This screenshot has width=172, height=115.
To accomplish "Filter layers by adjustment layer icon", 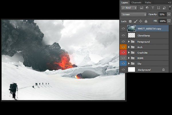I will (x=147, y=8).
